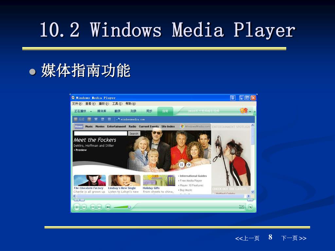Open the Home tab of the guide
The image size is (335, 251).
79,126
